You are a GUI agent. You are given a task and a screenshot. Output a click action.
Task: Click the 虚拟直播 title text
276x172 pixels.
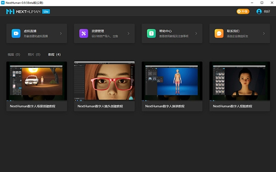click(30, 31)
